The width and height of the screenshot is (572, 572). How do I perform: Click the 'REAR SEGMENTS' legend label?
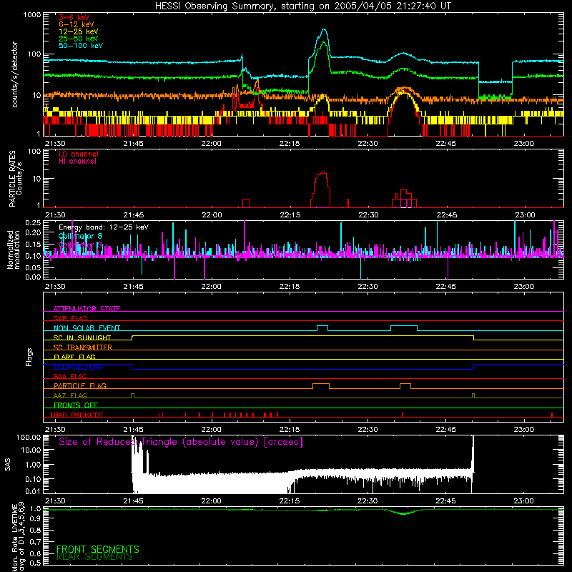pos(95,557)
